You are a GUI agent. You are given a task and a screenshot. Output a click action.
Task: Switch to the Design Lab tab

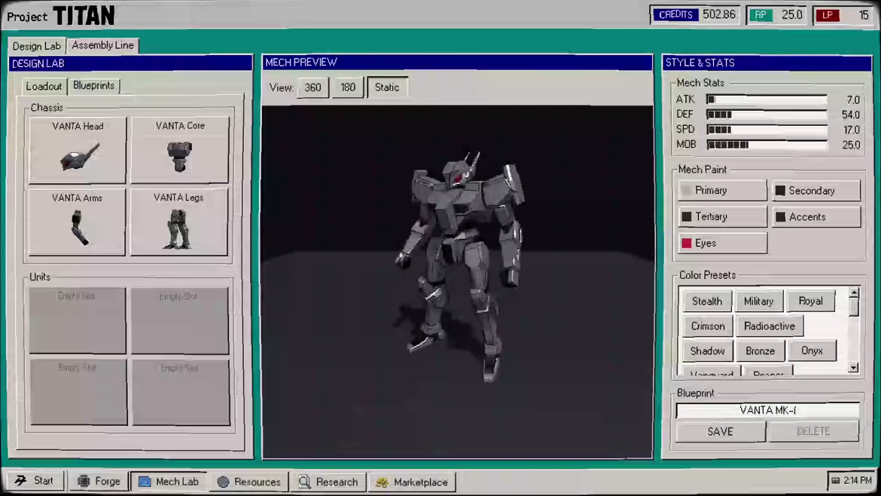[x=37, y=46]
